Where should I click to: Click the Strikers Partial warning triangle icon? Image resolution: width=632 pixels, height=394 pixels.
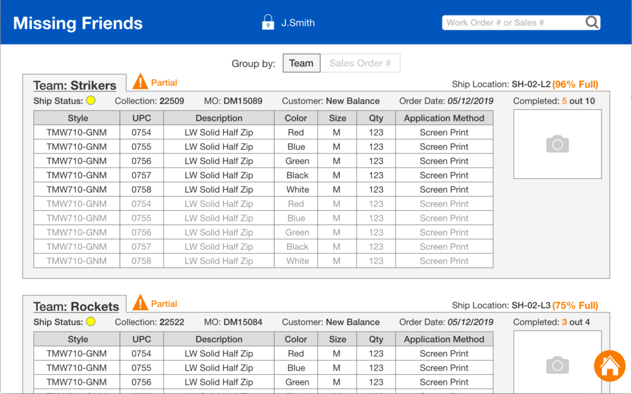[x=141, y=81]
